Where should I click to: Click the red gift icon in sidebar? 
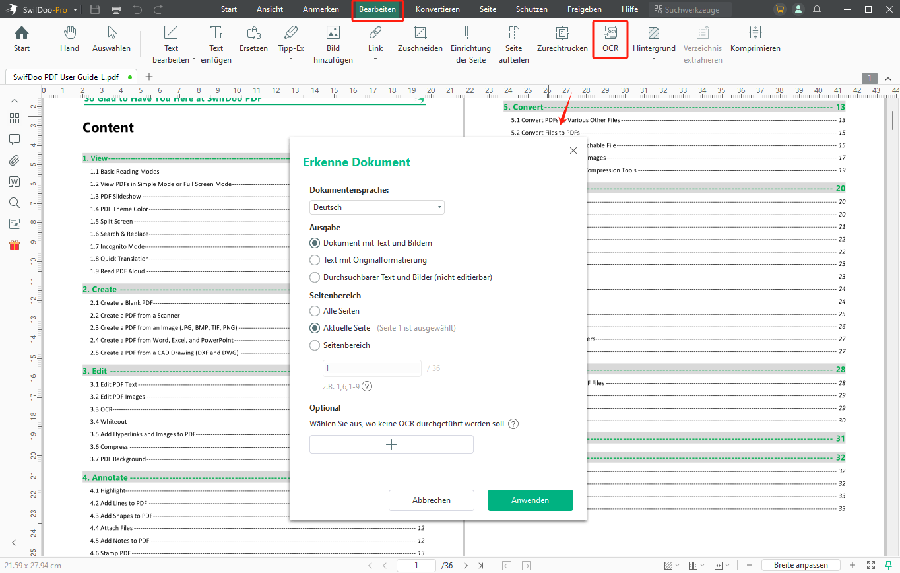click(x=14, y=245)
